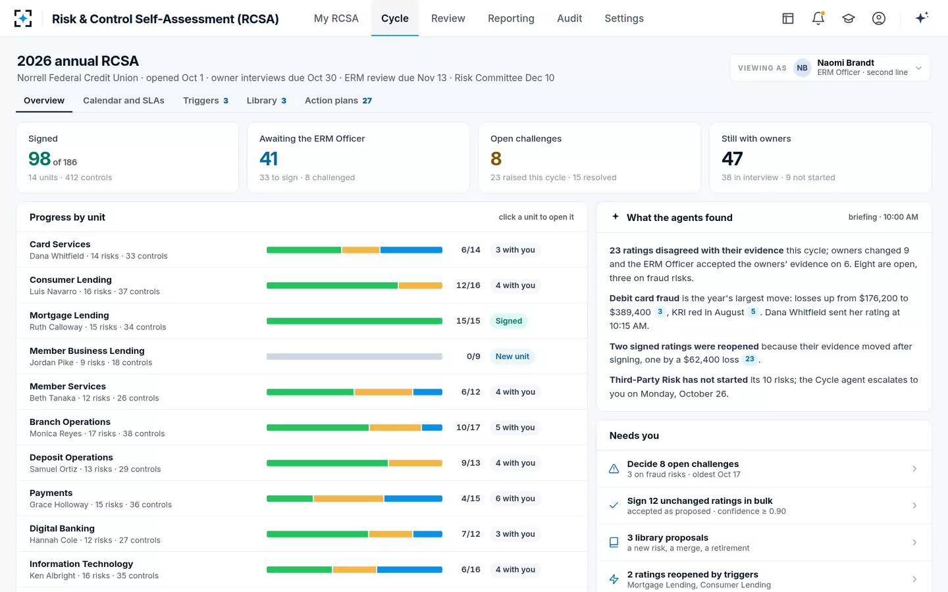
Task: Open citation 5 after KRI red in August
Action: [753, 312]
